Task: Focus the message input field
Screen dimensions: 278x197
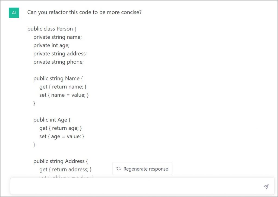Action: [x=136, y=186]
